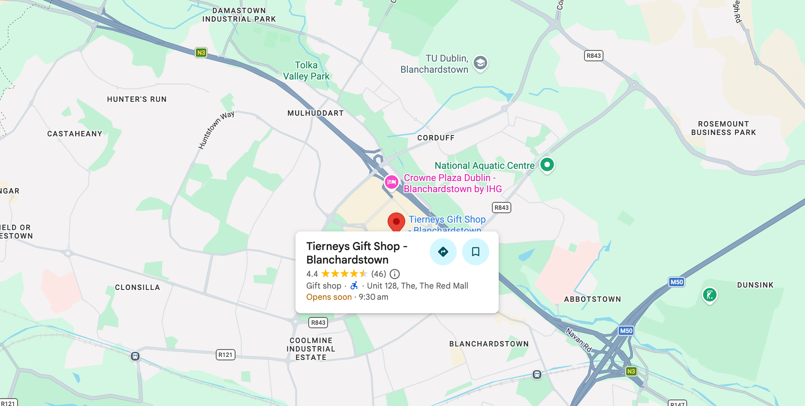Save Tierneys Gift Shop with bookmark icon

pyautogui.click(x=475, y=252)
